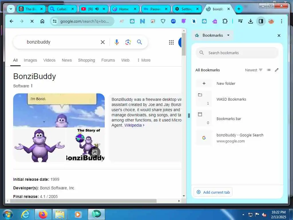Screen dimensions: 293x220
Task: Create a New folder in bookmarks
Action: pos(237,84)
